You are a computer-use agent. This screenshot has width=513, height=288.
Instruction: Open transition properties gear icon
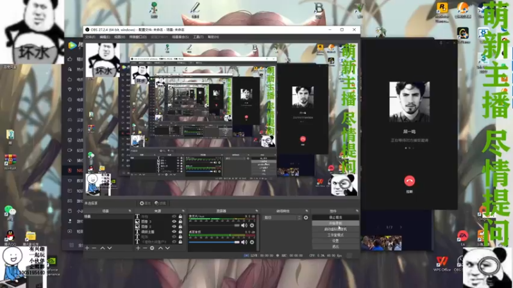[306, 218]
